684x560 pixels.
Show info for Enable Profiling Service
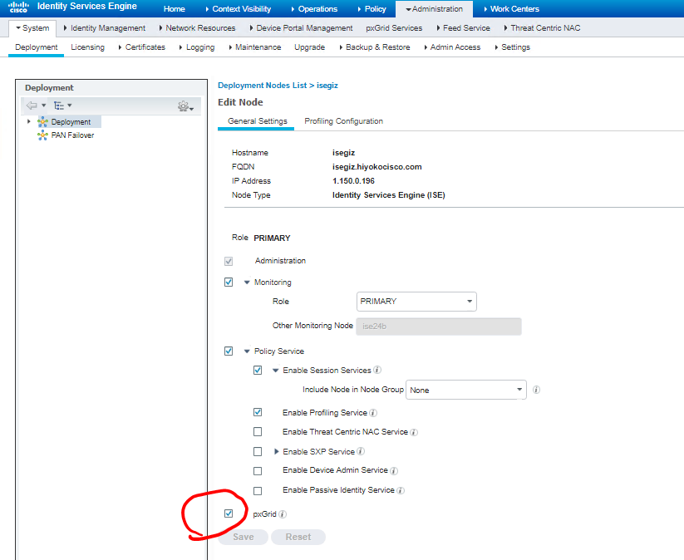click(x=373, y=413)
